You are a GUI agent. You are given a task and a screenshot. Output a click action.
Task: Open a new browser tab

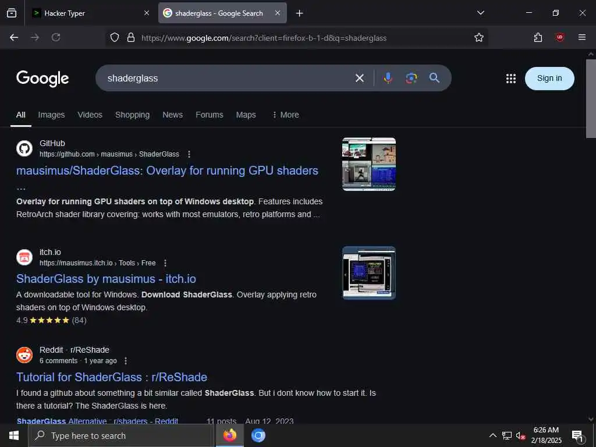pos(300,13)
